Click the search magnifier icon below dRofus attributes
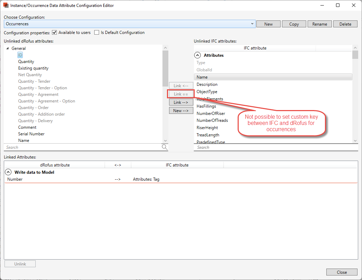The width and height of the screenshot is (362, 280). point(164,147)
